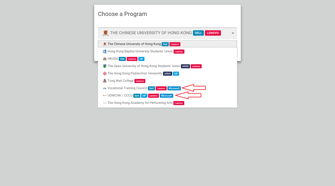The height and width of the screenshot is (186, 335).
Task: Click Open University Students' Union shield icon
Action: point(105,66)
